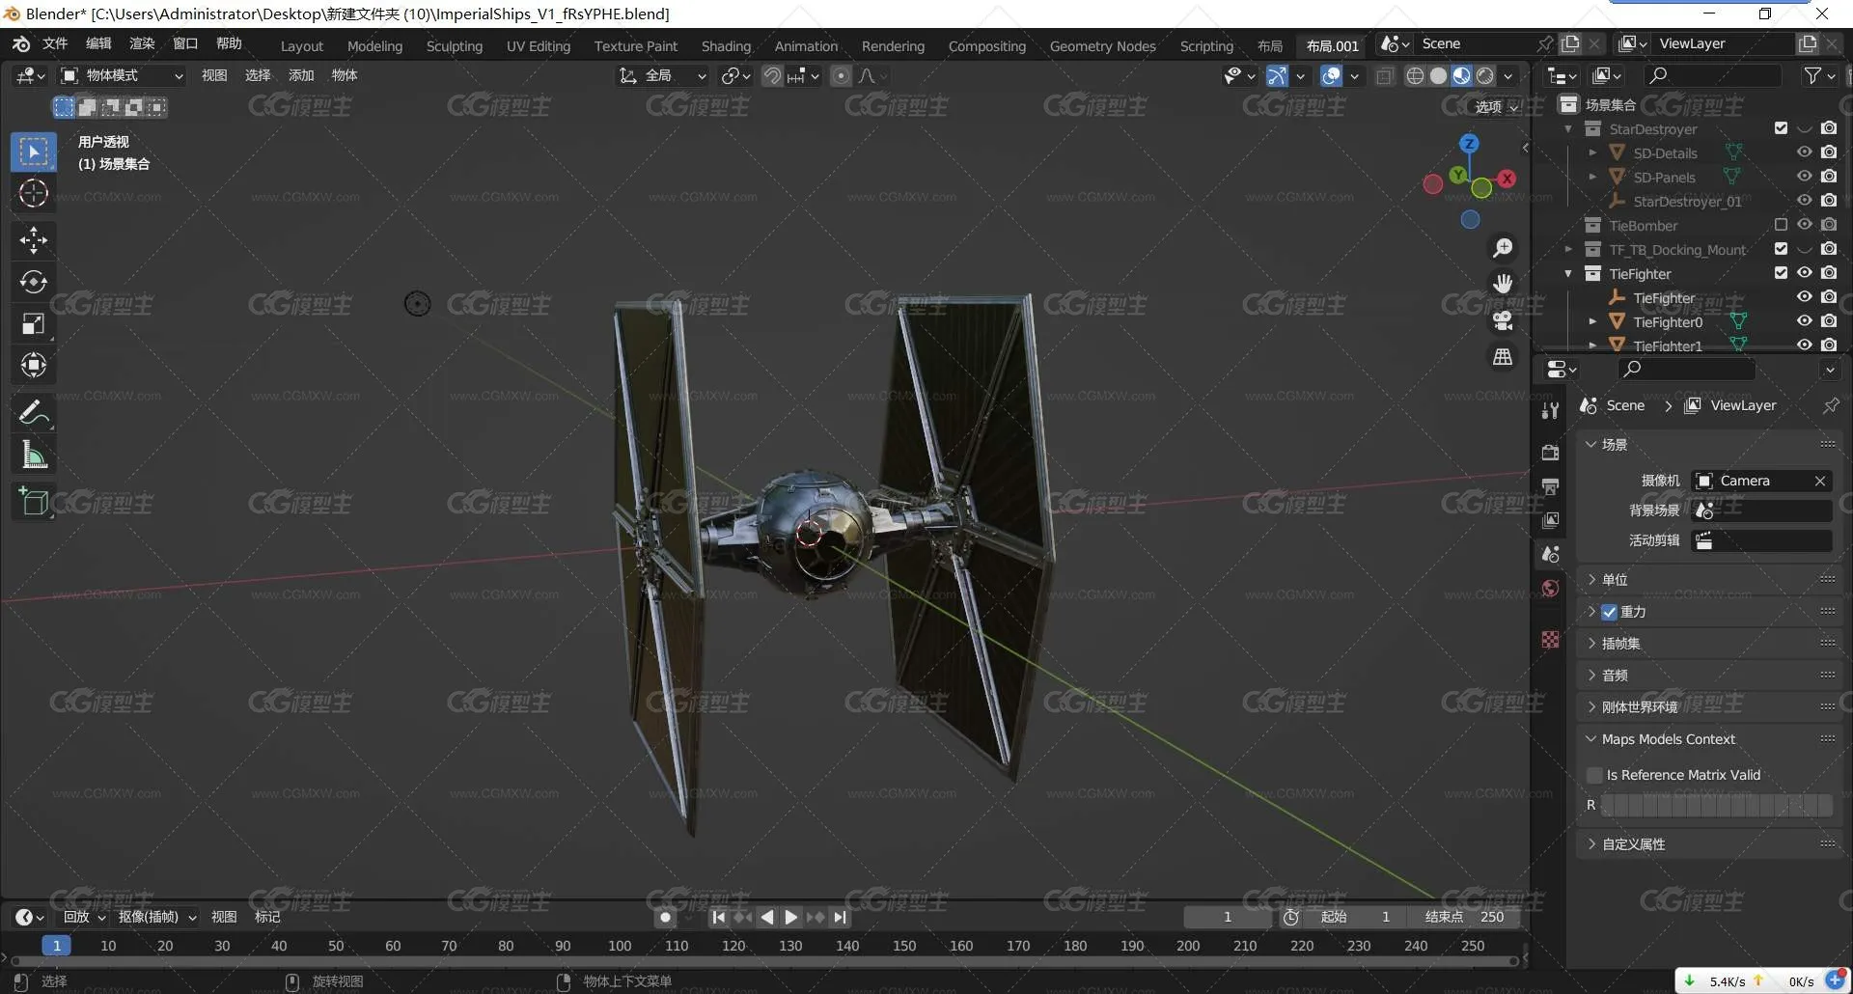Screen dimensions: 1853x994
Task: Switch to solid viewport shading
Action: pyautogui.click(x=1438, y=76)
